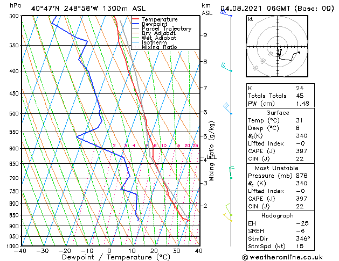Select the 950 hPa pressure axis label
339x261 pixels.
click(15, 237)
